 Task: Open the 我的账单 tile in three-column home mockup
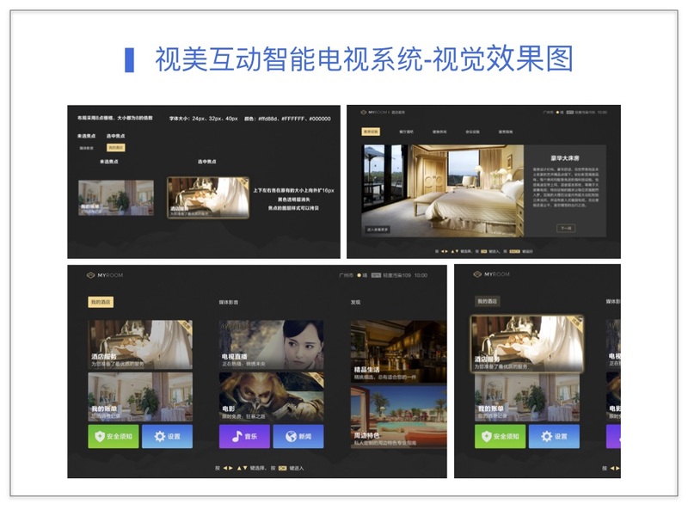pos(140,396)
